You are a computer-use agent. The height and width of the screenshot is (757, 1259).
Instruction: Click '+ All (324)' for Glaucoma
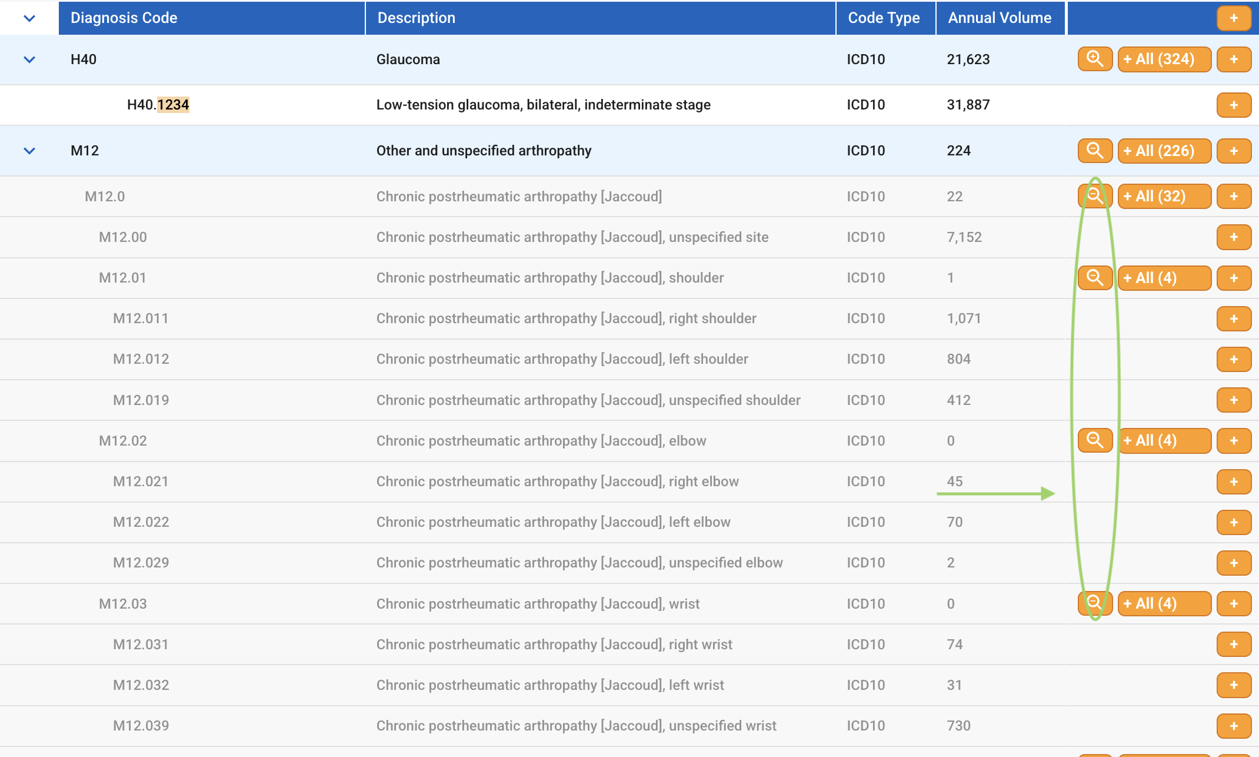pyautogui.click(x=1164, y=59)
